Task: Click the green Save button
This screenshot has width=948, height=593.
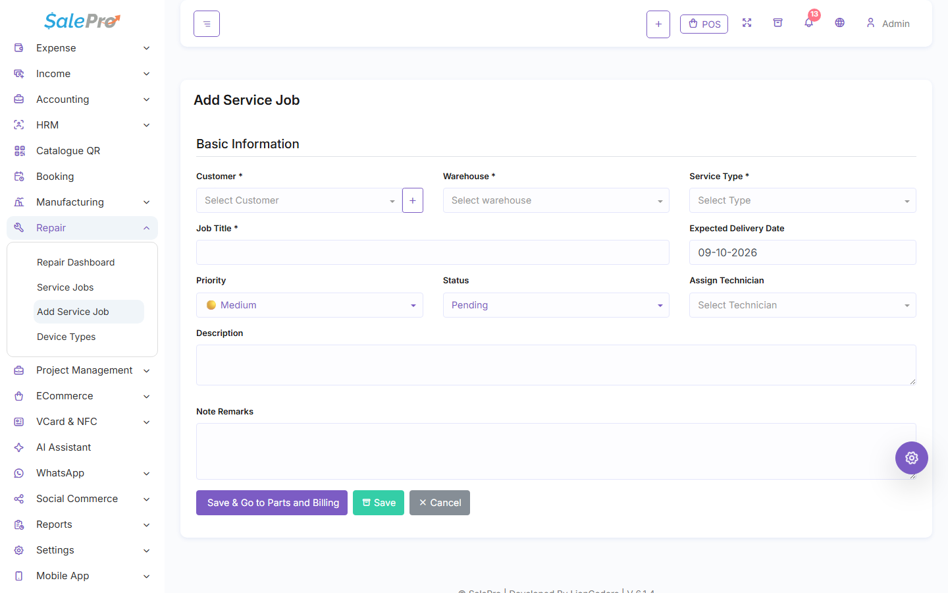Action: point(379,503)
